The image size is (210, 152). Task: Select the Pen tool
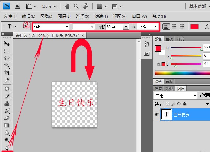pos(7,148)
